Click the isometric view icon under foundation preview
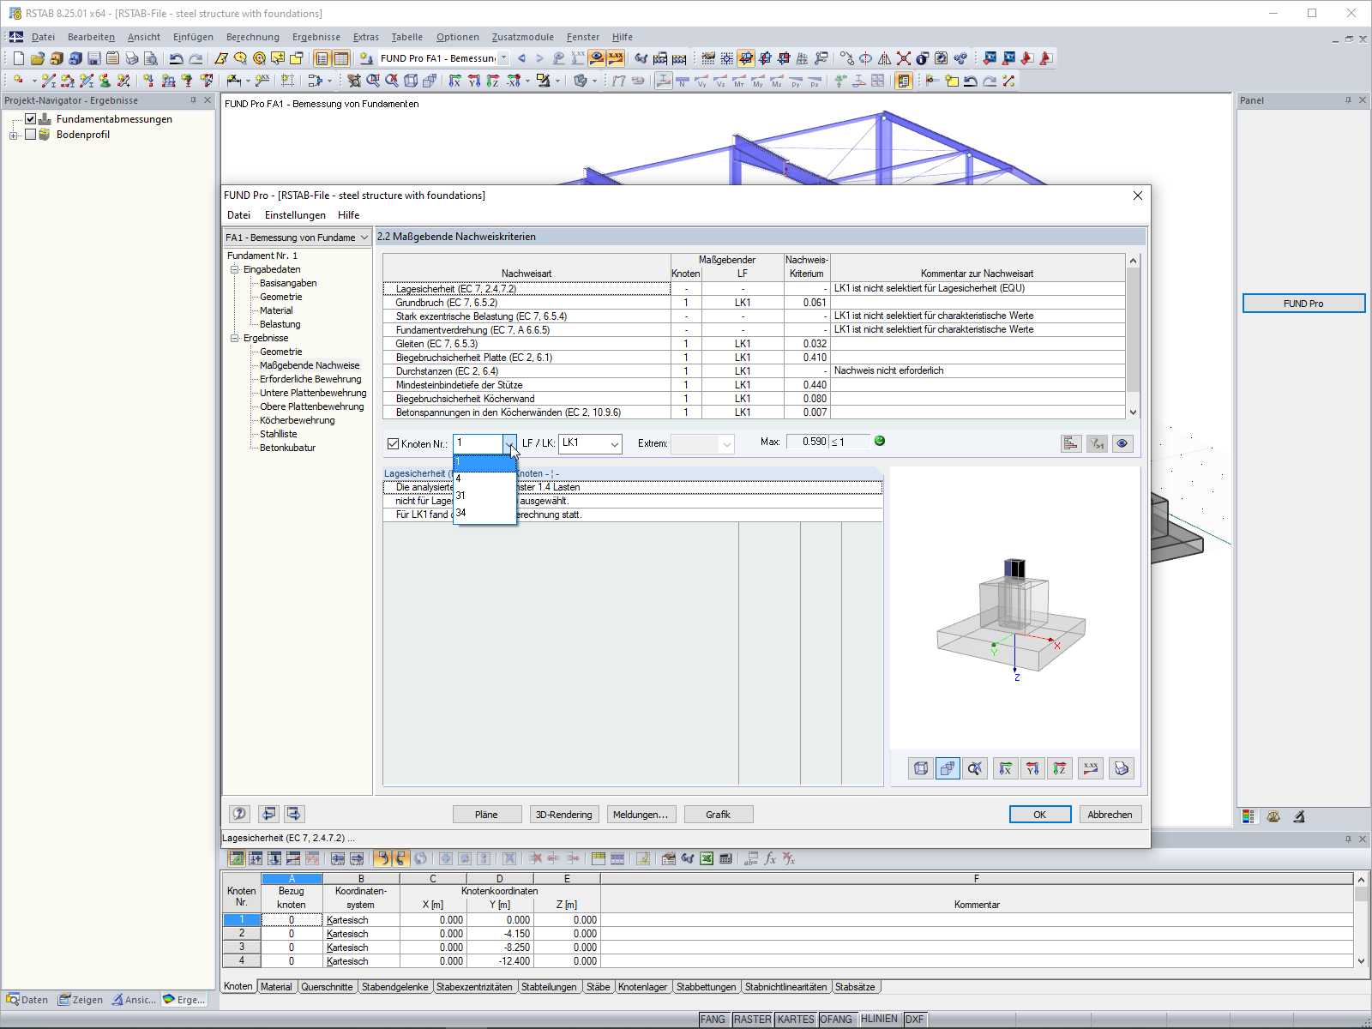The width and height of the screenshot is (1372, 1029). click(948, 768)
